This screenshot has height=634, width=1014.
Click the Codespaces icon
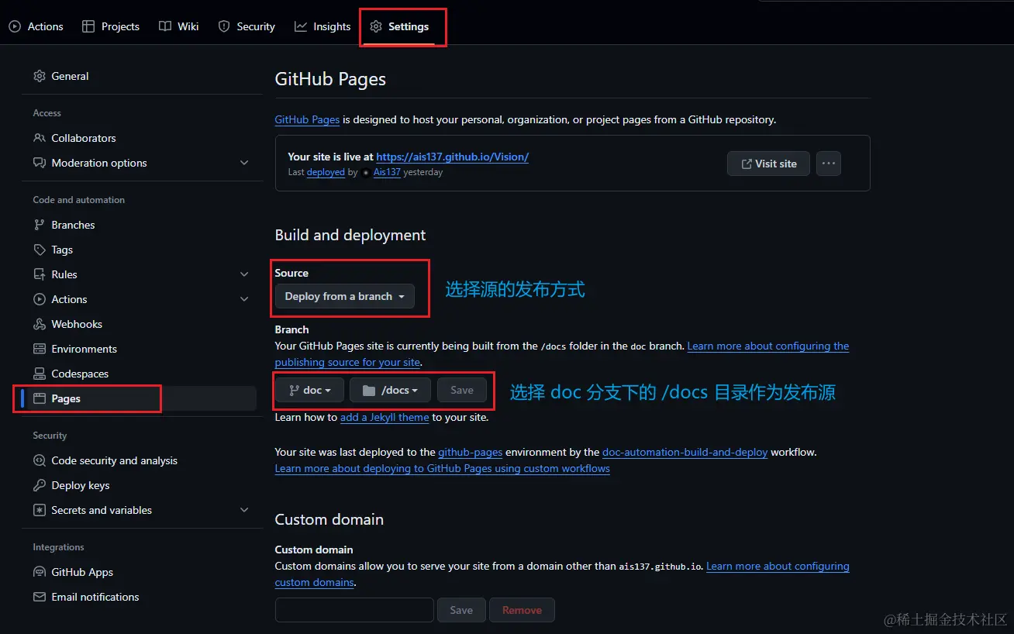(40, 374)
